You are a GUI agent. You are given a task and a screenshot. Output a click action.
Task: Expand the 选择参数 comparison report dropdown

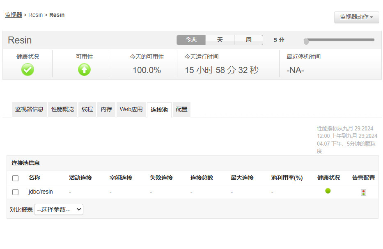[x=59, y=210]
